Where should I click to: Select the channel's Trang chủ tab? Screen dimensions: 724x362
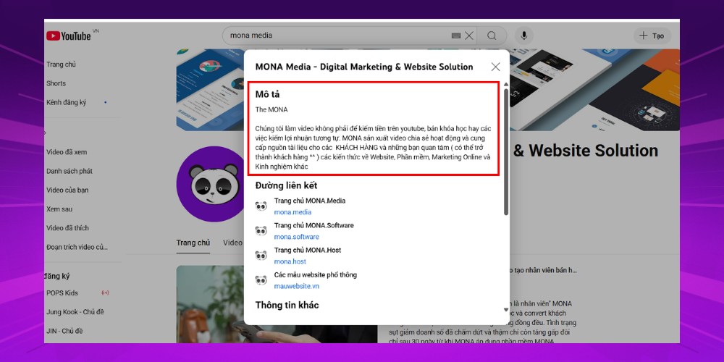[x=193, y=243]
